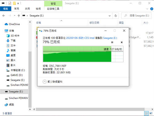154x116 pixels.
Task: Click the Properties quick access icon
Action: point(10,3)
